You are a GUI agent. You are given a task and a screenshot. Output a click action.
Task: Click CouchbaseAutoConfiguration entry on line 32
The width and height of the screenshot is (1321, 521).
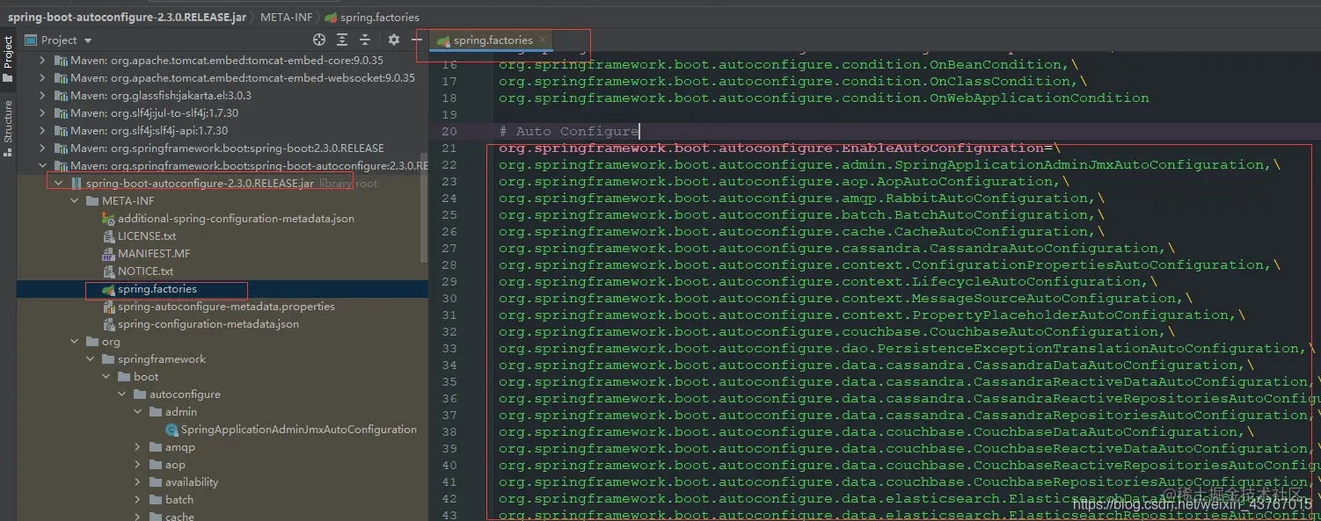coord(1044,331)
